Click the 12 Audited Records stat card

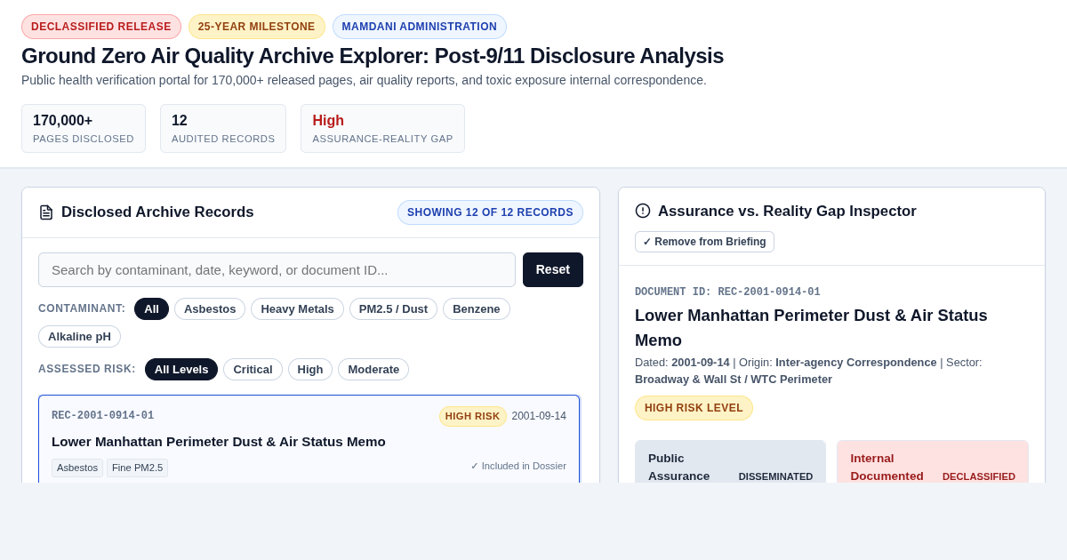(x=223, y=128)
